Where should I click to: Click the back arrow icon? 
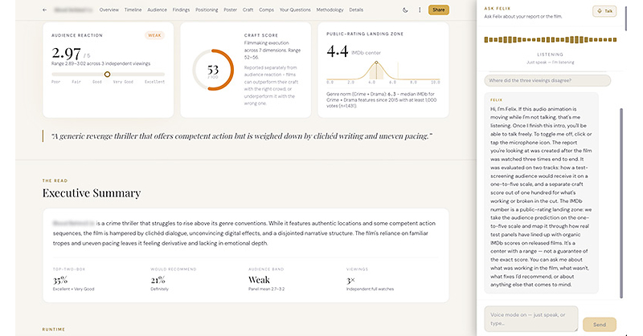[x=45, y=10]
